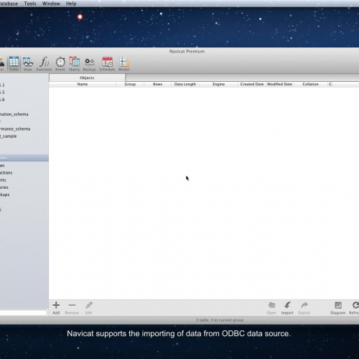Screen dimensions: 359x359
Task: Add a new table with plus icon
Action: [56, 308]
